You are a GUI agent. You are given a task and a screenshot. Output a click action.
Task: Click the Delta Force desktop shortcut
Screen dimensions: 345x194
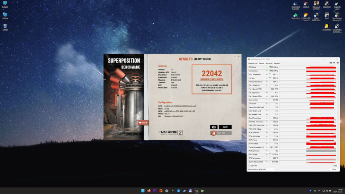295,16
